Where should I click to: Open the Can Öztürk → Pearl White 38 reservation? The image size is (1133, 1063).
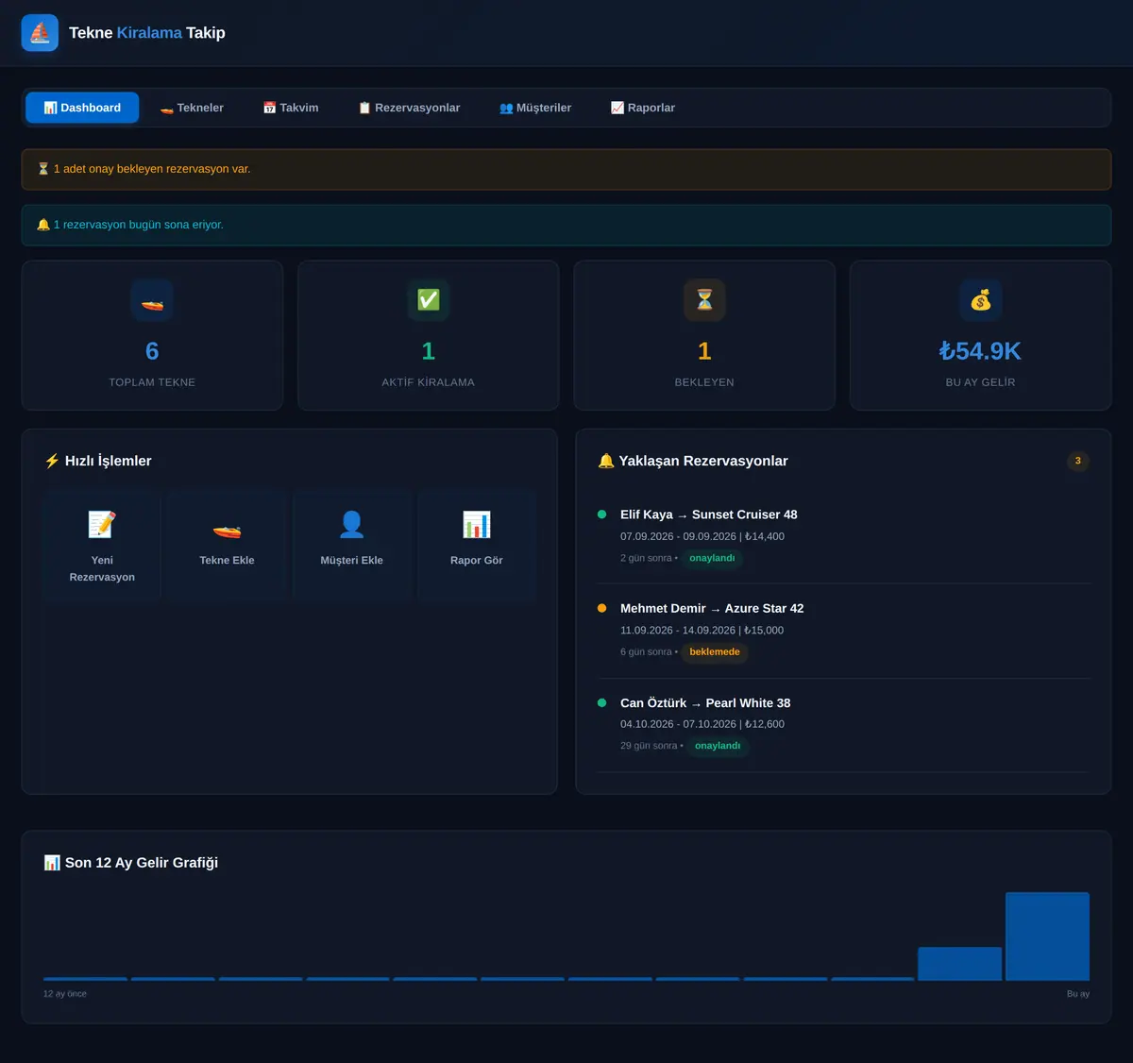[x=843, y=724]
